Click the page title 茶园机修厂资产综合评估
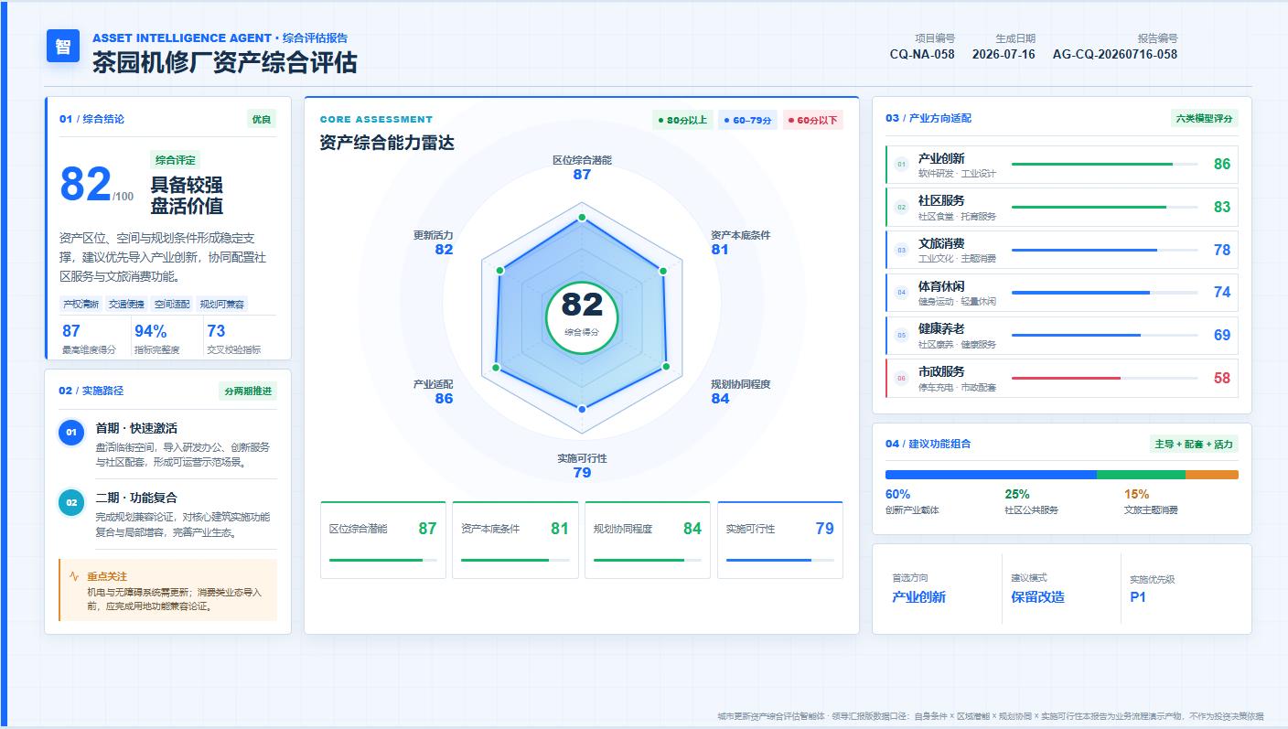 click(x=225, y=62)
